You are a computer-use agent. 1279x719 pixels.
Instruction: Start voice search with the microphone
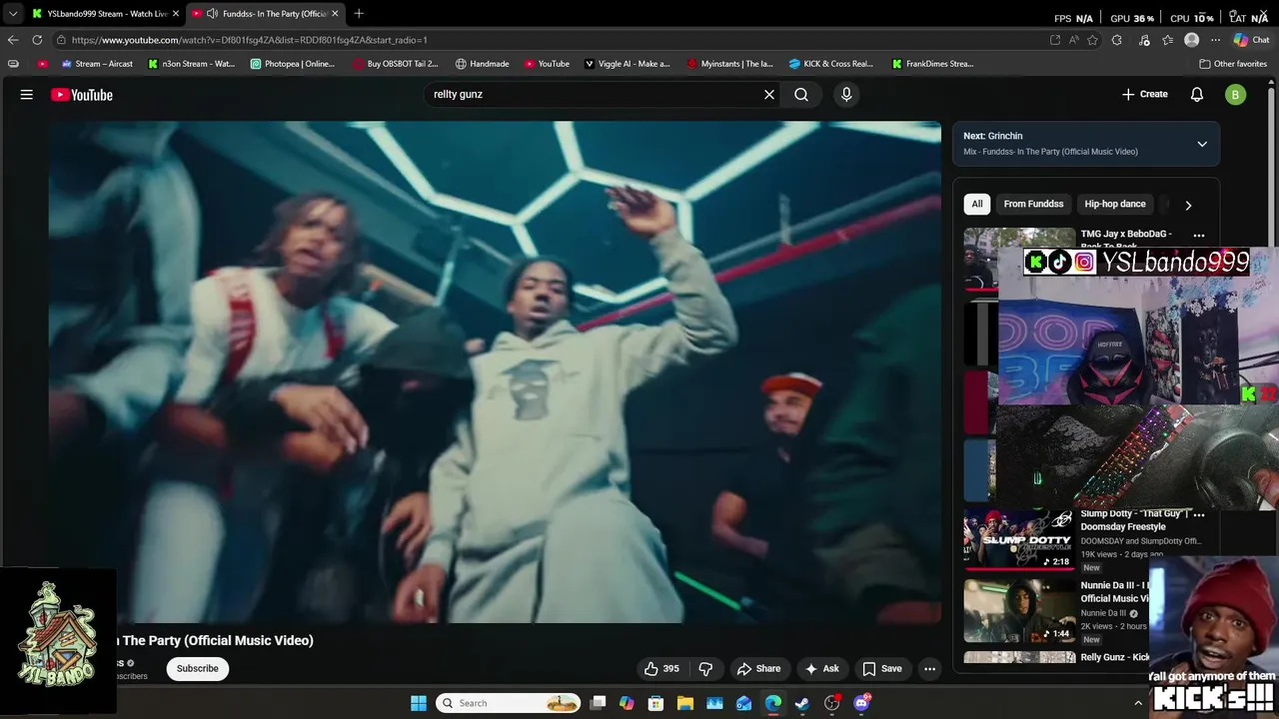click(846, 94)
